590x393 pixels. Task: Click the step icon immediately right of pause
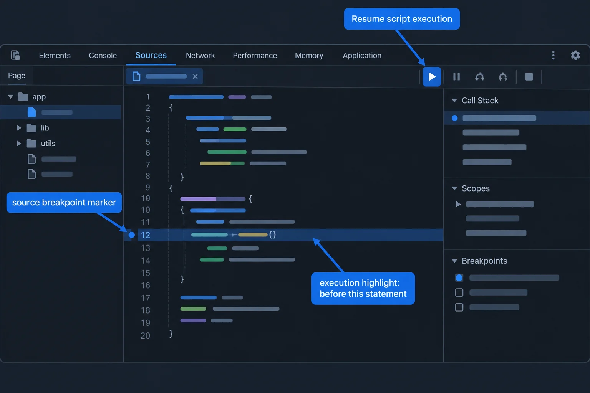[480, 77]
